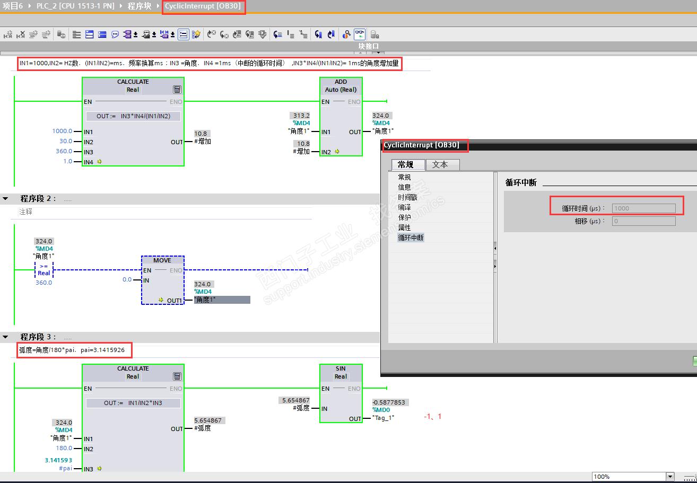Click the next bookmark toolbar icon
The height and width of the screenshot is (483, 697).
(318, 34)
